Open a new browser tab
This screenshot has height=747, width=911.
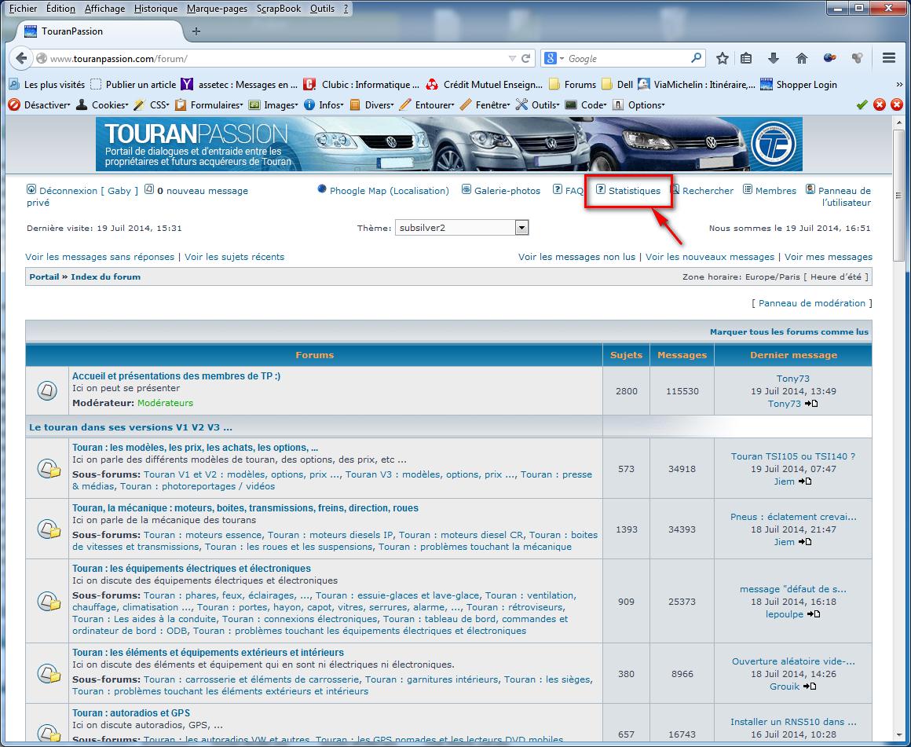pyautogui.click(x=196, y=31)
